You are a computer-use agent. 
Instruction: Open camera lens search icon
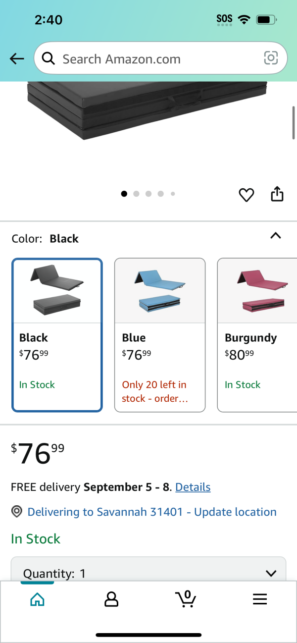coord(271,58)
